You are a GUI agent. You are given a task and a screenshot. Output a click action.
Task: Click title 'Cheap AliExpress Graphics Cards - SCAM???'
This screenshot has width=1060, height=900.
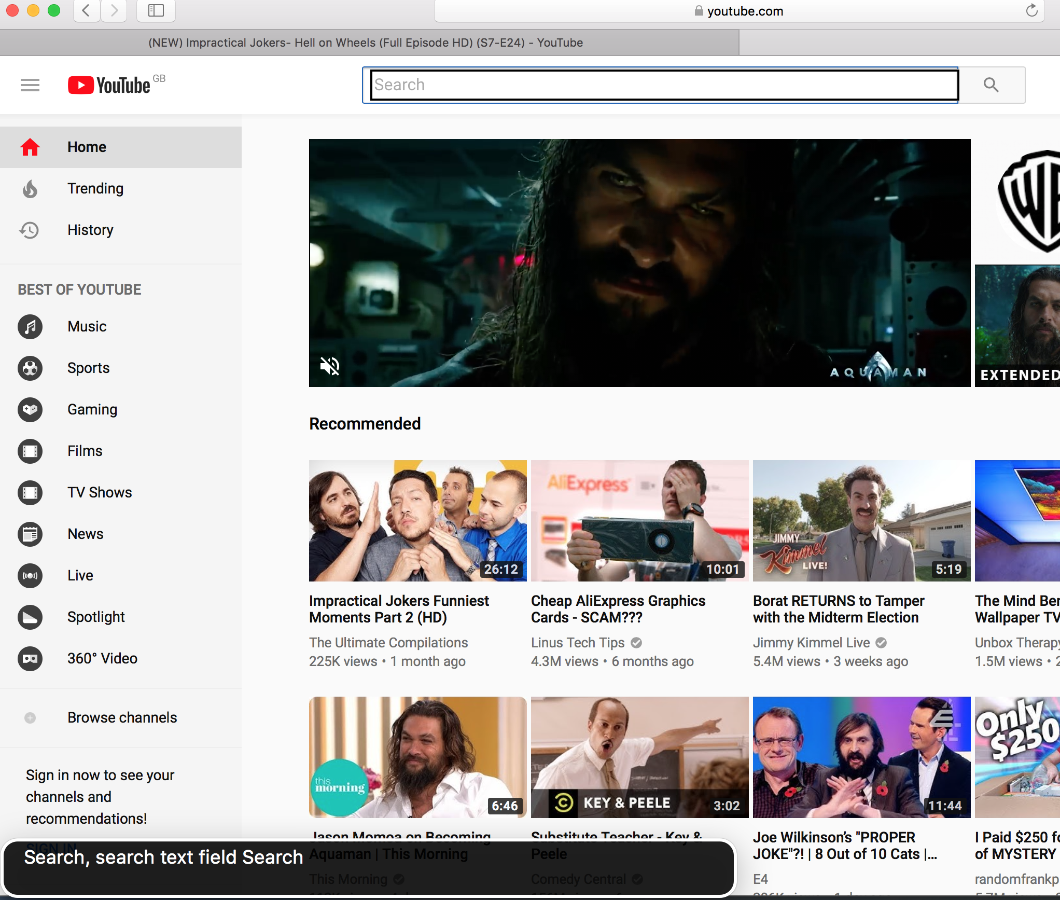(618, 609)
